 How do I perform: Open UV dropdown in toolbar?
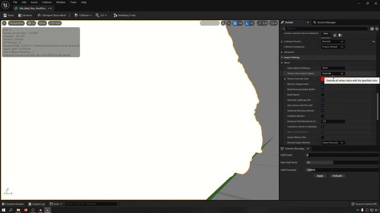pyautogui.click(x=101, y=15)
